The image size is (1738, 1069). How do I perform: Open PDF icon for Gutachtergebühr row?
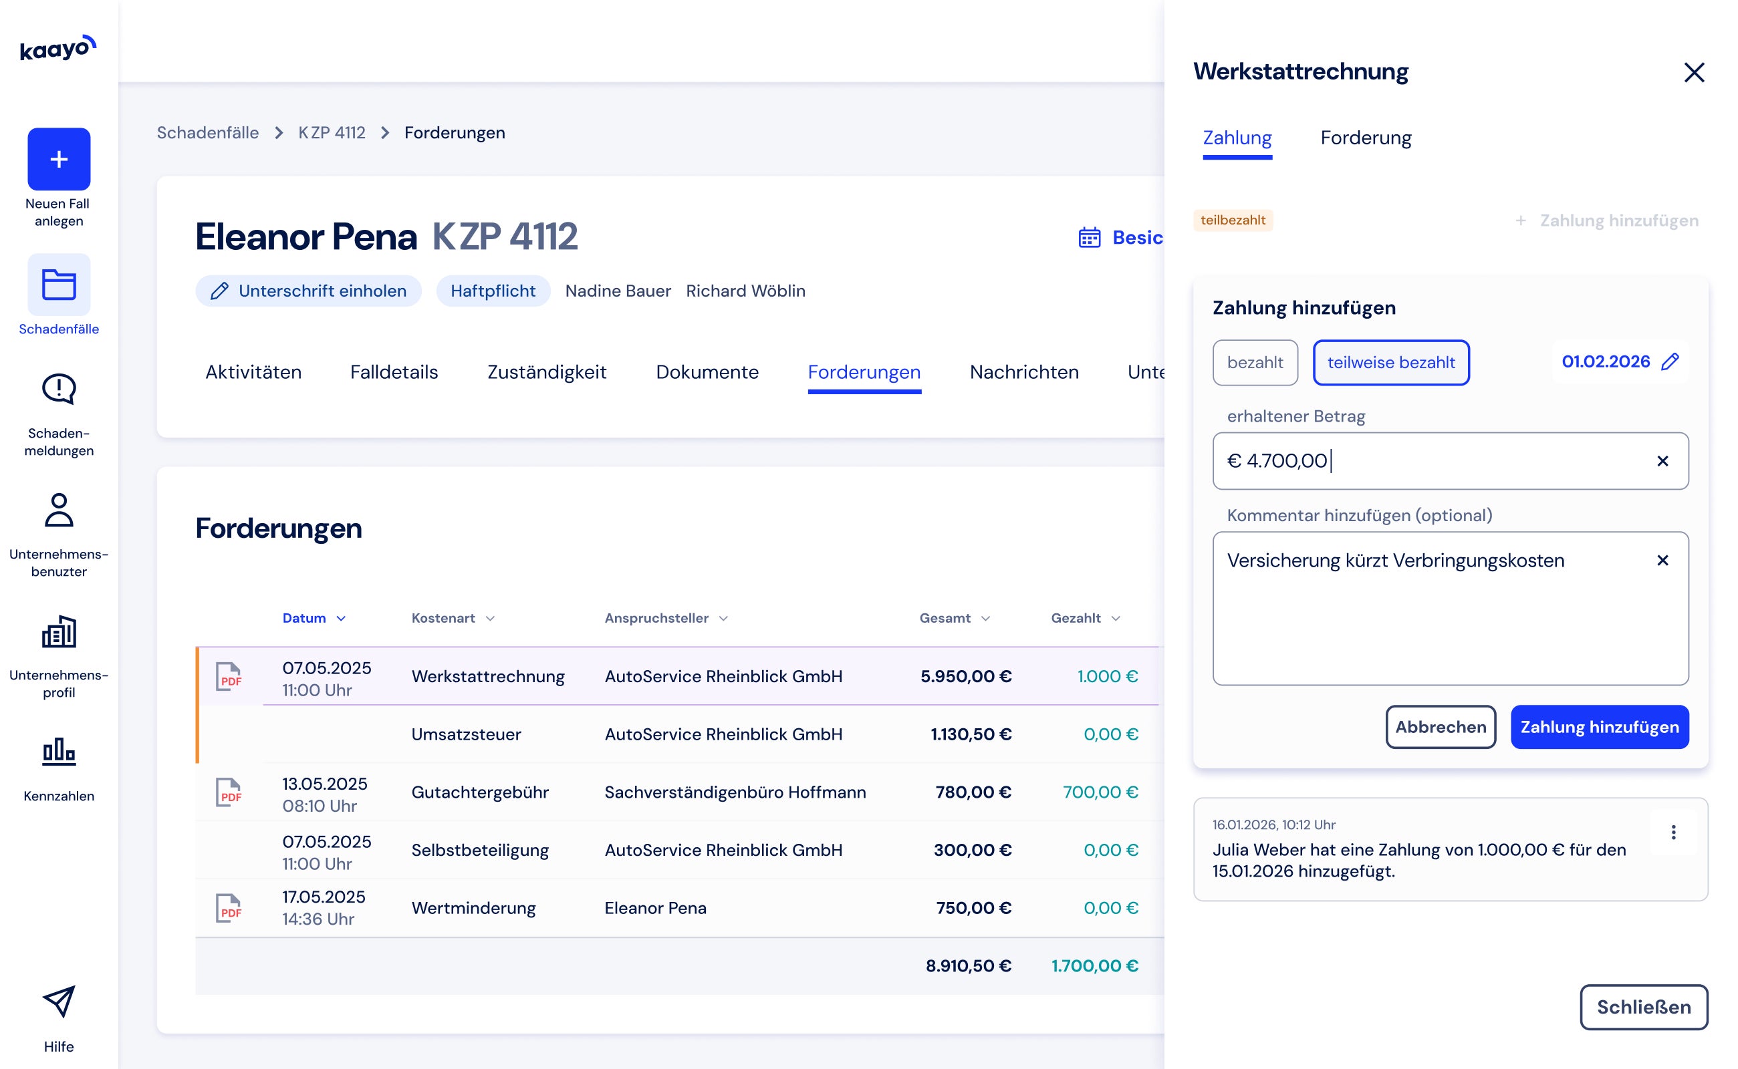point(229,792)
